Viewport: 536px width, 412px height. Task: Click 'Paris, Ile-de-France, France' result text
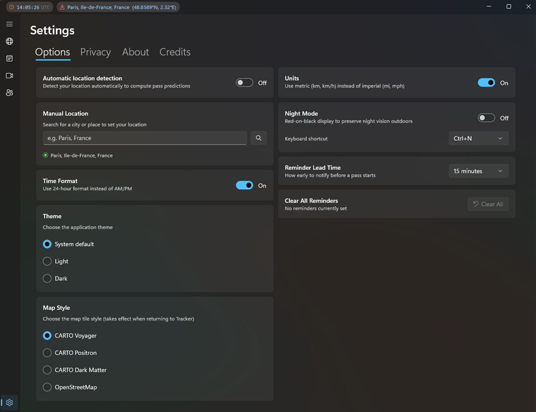[x=81, y=155]
